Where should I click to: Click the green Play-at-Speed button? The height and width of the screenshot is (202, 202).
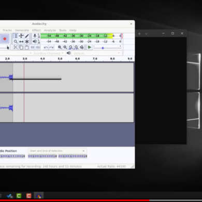coord(90,47)
